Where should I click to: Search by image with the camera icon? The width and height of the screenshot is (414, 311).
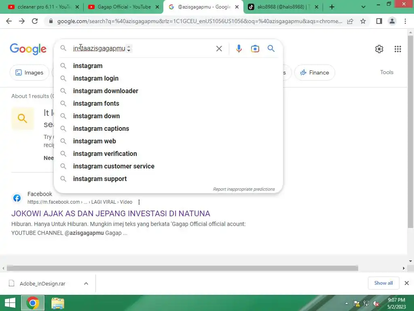click(x=255, y=49)
